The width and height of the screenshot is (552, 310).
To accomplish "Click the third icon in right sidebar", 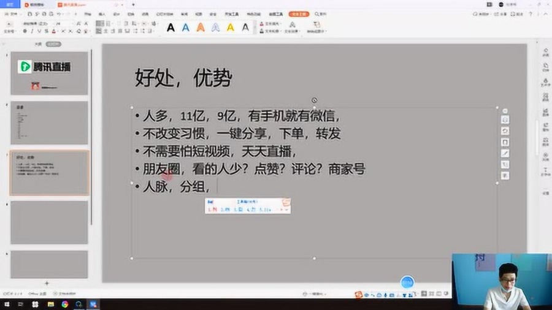I will pyautogui.click(x=546, y=82).
